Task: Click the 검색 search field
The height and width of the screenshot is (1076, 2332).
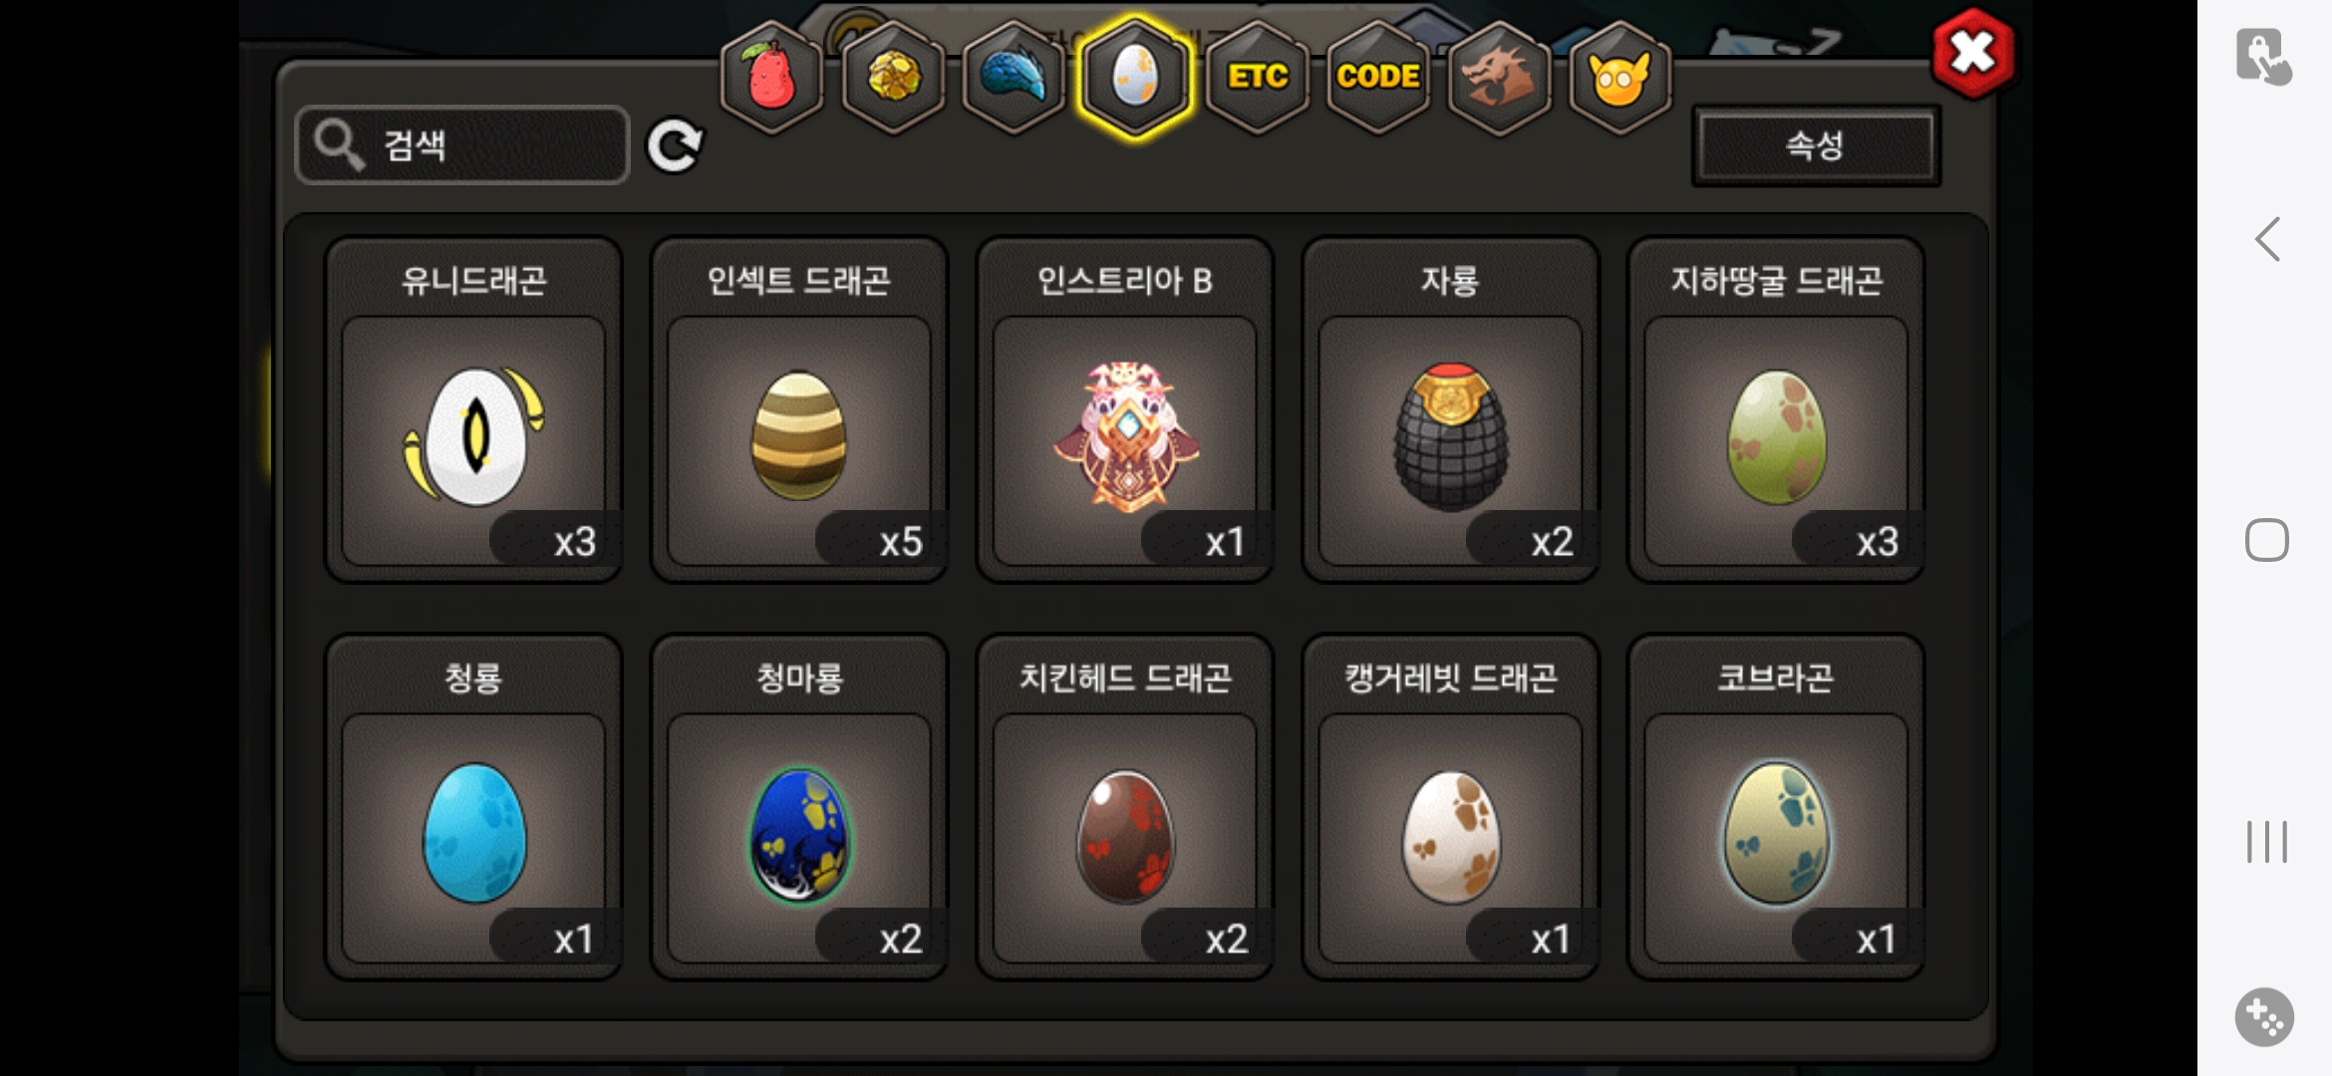Action: (463, 145)
